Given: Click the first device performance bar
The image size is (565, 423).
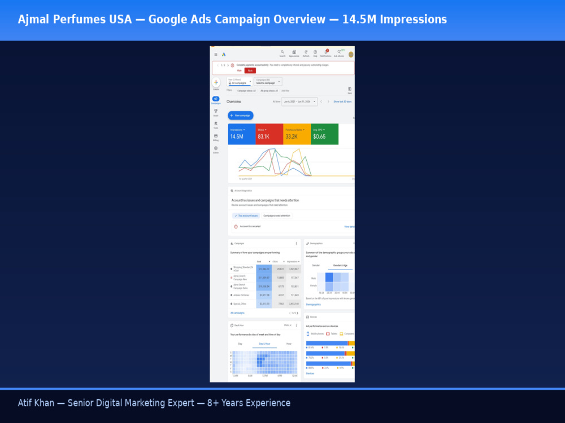Looking at the screenshot, I should [330, 343].
